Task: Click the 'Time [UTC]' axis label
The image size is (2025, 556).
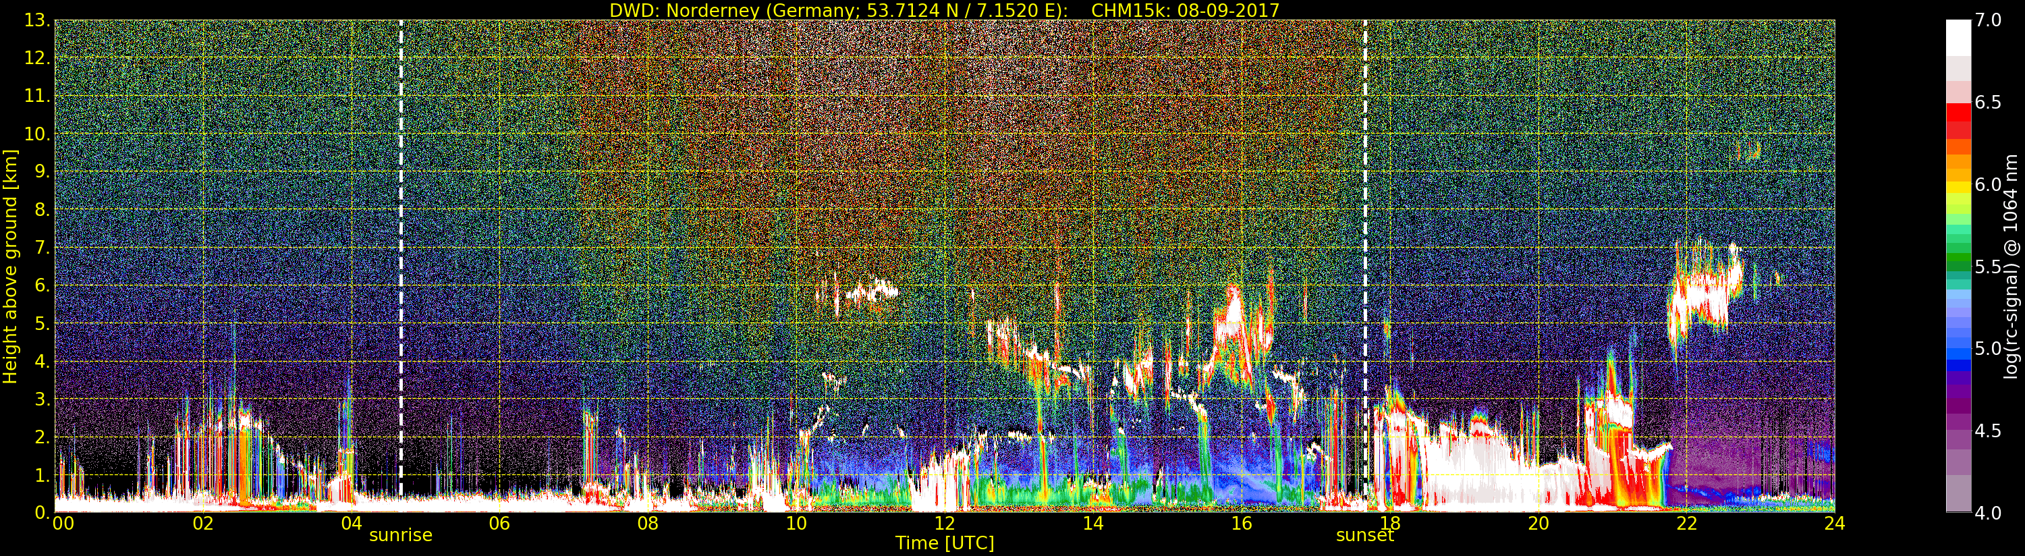Action: 945,543
